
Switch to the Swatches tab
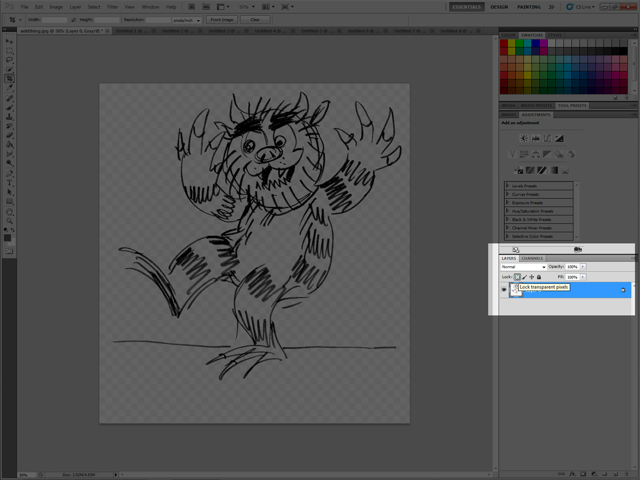click(532, 35)
